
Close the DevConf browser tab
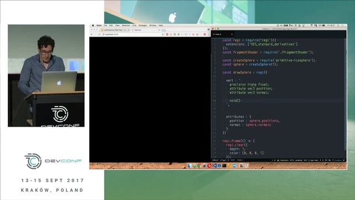159,30
